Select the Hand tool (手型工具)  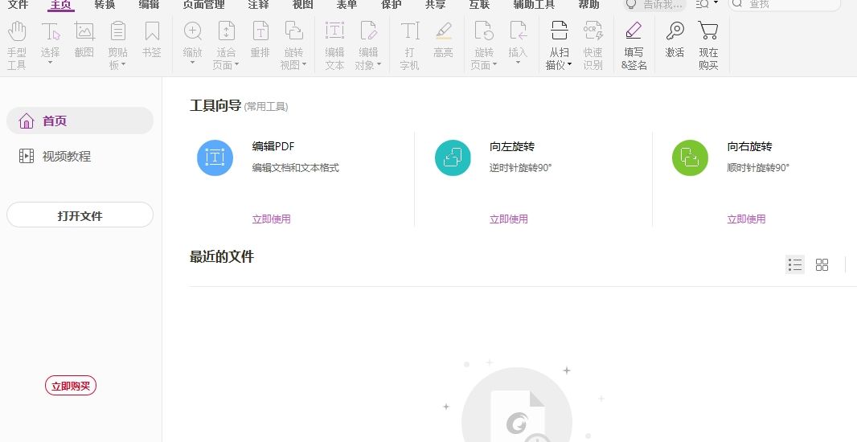pyautogui.click(x=16, y=45)
